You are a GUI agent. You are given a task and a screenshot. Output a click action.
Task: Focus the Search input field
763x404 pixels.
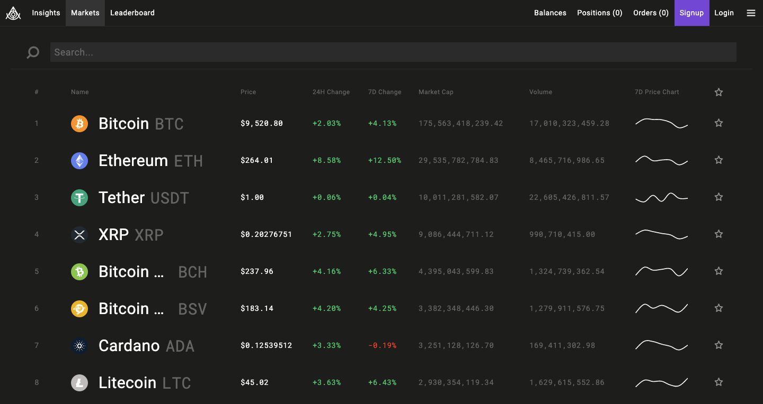[393, 52]
